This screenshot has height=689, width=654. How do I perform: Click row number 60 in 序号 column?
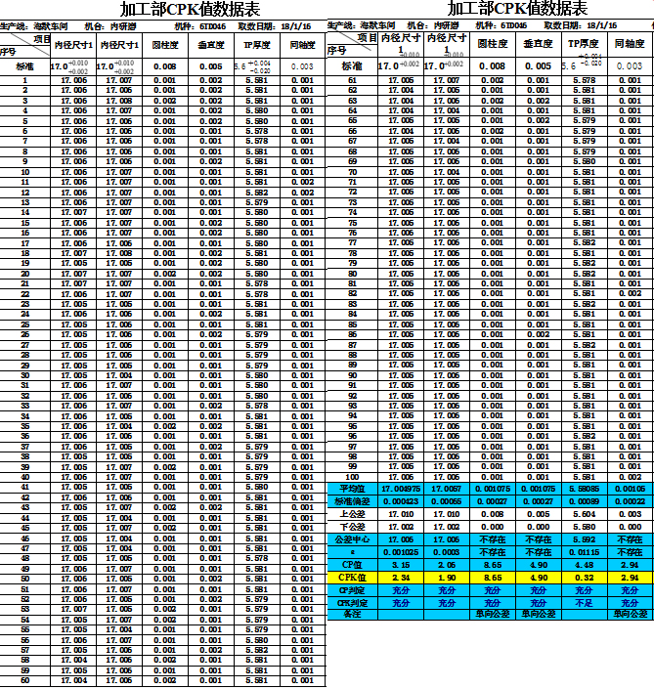pyautogui.click(x=24, y=680)
